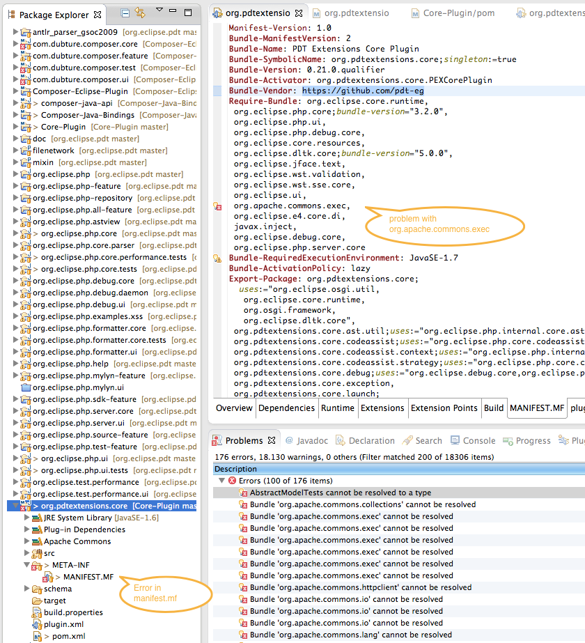
Task: Collapse the META-INF folder
Action: tap(26, 565)
